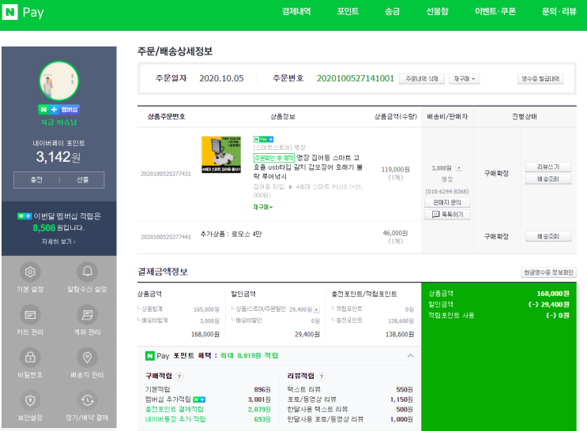Click 추가상품 : 로모스 4만 text
This screenshot has height=431, width=587.
[231, 234]
